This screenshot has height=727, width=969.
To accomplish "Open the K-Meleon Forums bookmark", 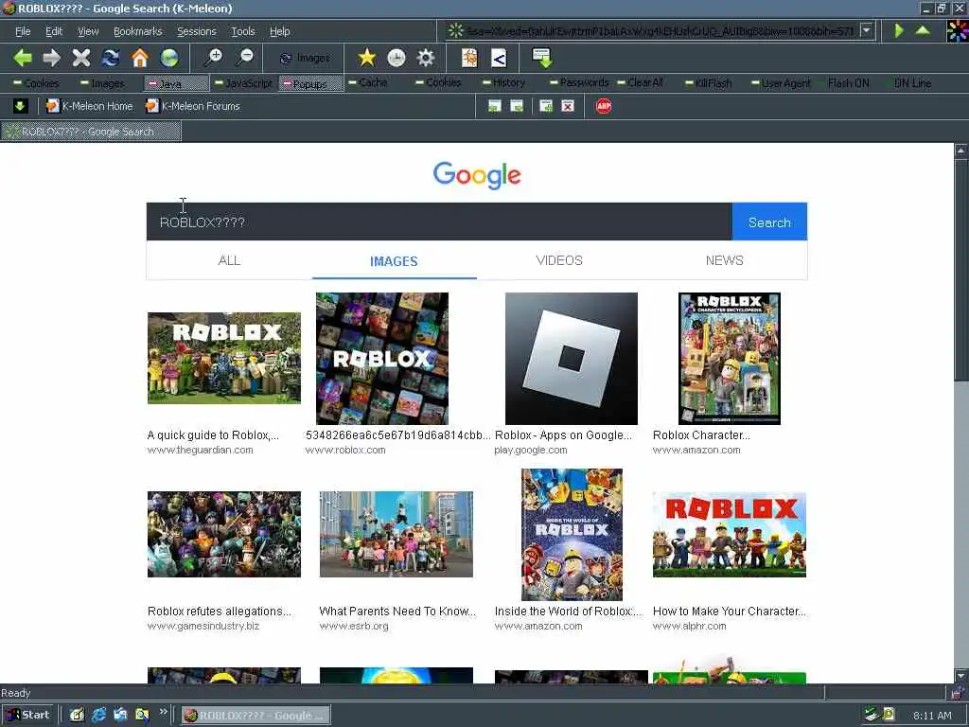I will point(192,106).
